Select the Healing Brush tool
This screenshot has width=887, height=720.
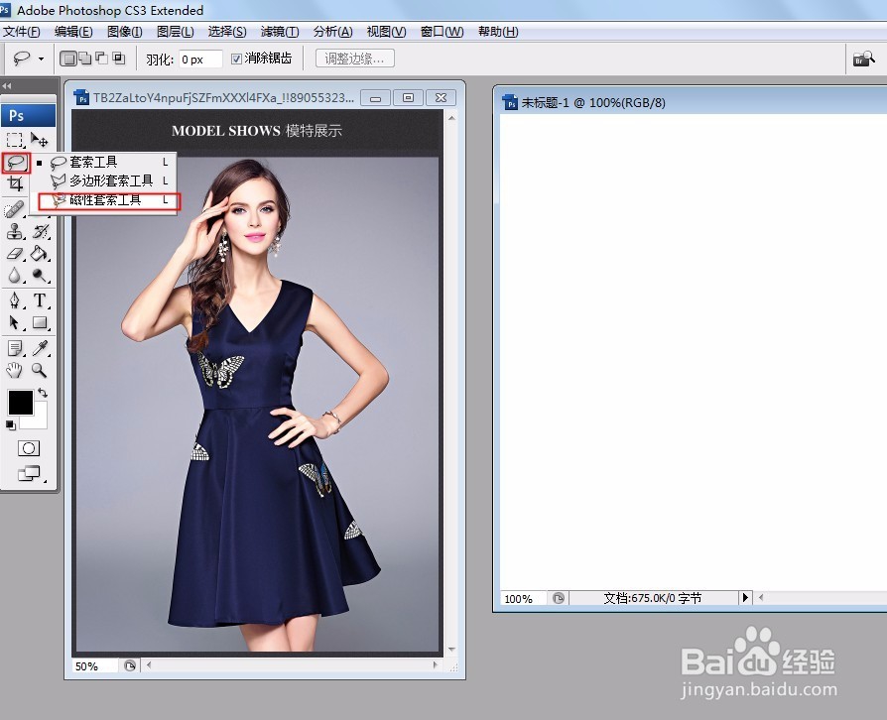(15, 209)
